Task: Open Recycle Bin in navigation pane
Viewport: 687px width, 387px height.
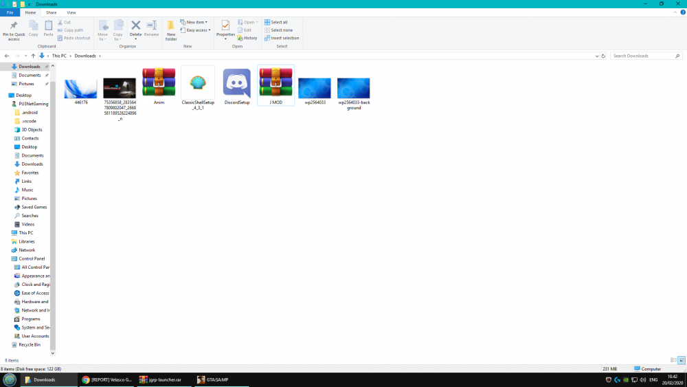Action: click(30, 345)
